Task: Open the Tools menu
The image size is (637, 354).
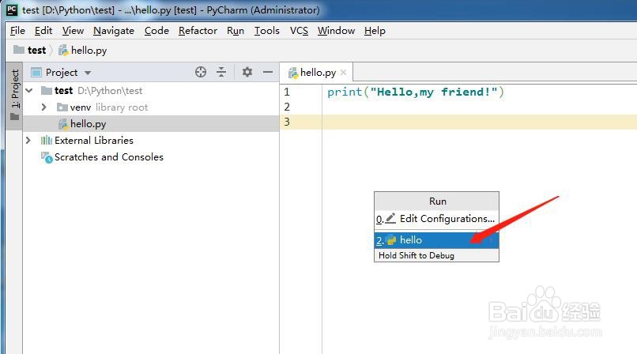Action: (267, 31)
